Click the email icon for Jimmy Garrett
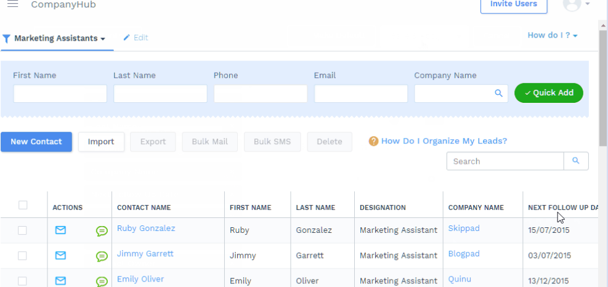This screenshot has height=287, width=608. (60, 255)
